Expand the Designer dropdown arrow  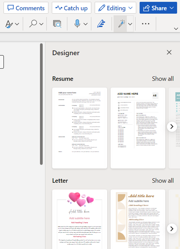tap(130, 24)
